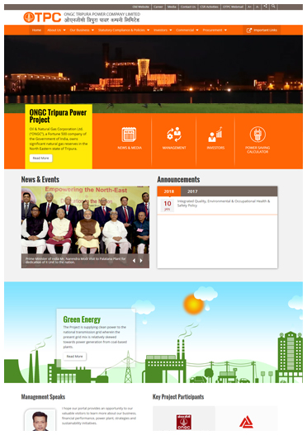Open the share icon in top bar
Viewport: 307px width, 435px height.
click(x=266, y=7)
